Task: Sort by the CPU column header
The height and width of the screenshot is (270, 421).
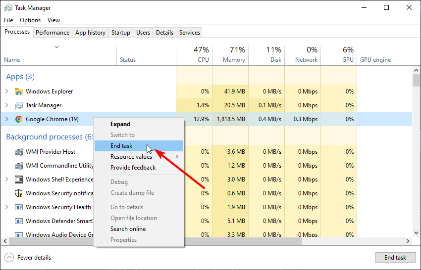Action: coord(194,55)
